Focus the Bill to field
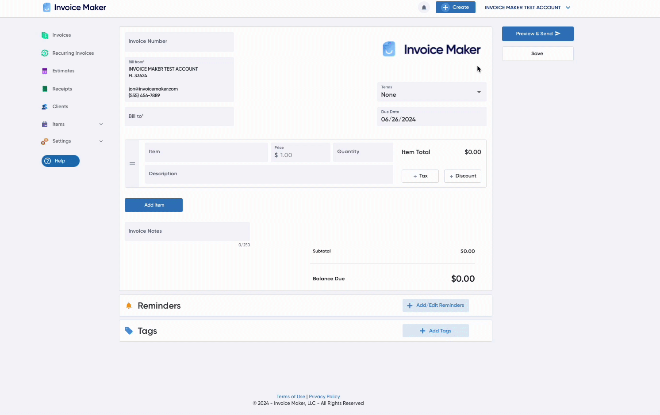Image resolution: width=660 pixels, height=415 pixels. tap(179, 117)
